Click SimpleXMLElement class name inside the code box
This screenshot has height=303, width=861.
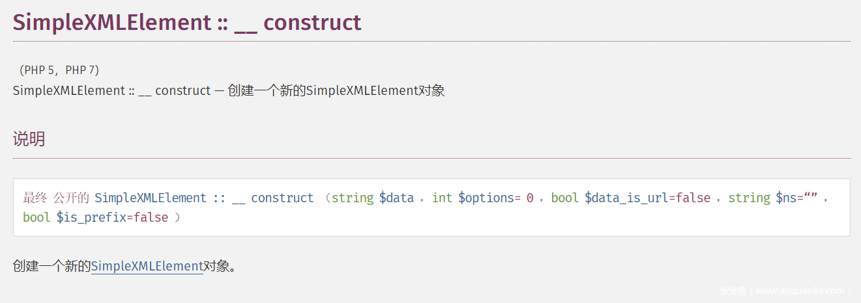pyautogui.click(x=150, y=198)
